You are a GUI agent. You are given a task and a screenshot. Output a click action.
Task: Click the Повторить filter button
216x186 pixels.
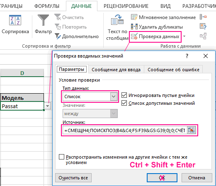click(x=70, y=27)
